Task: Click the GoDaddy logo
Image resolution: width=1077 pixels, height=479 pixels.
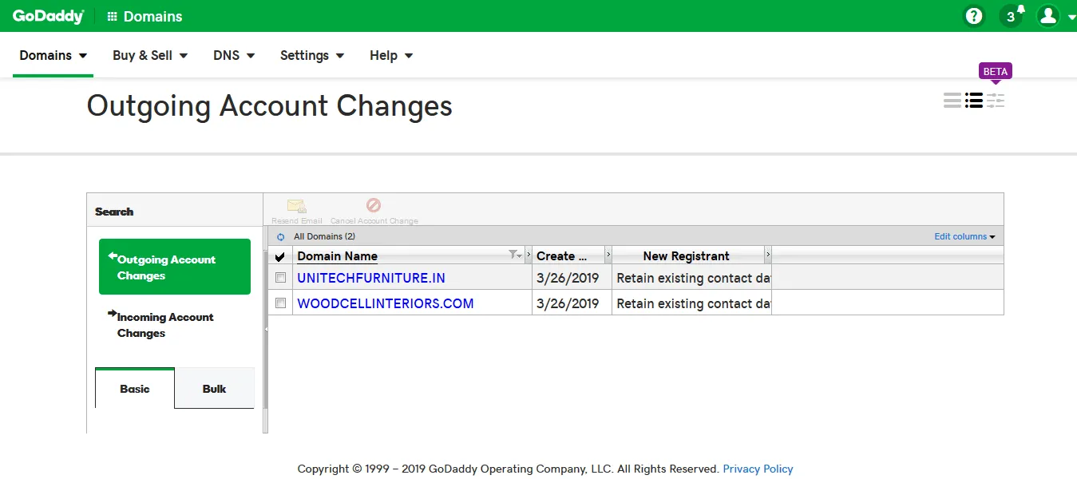Action: (48, 16)
